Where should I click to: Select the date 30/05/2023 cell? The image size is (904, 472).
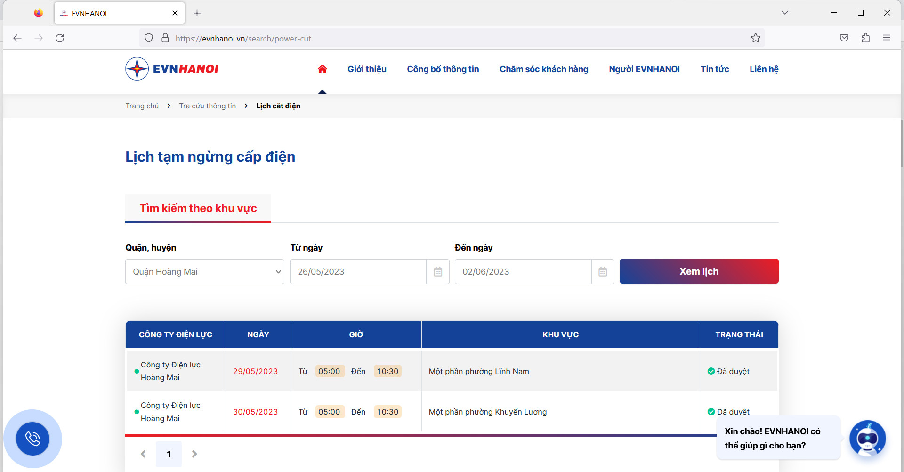coord(255,412)
